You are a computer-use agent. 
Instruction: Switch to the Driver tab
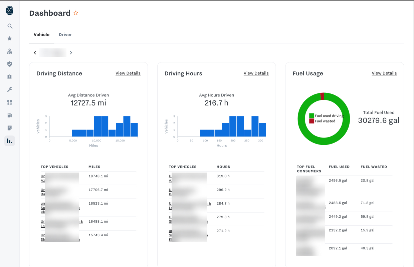65,35
